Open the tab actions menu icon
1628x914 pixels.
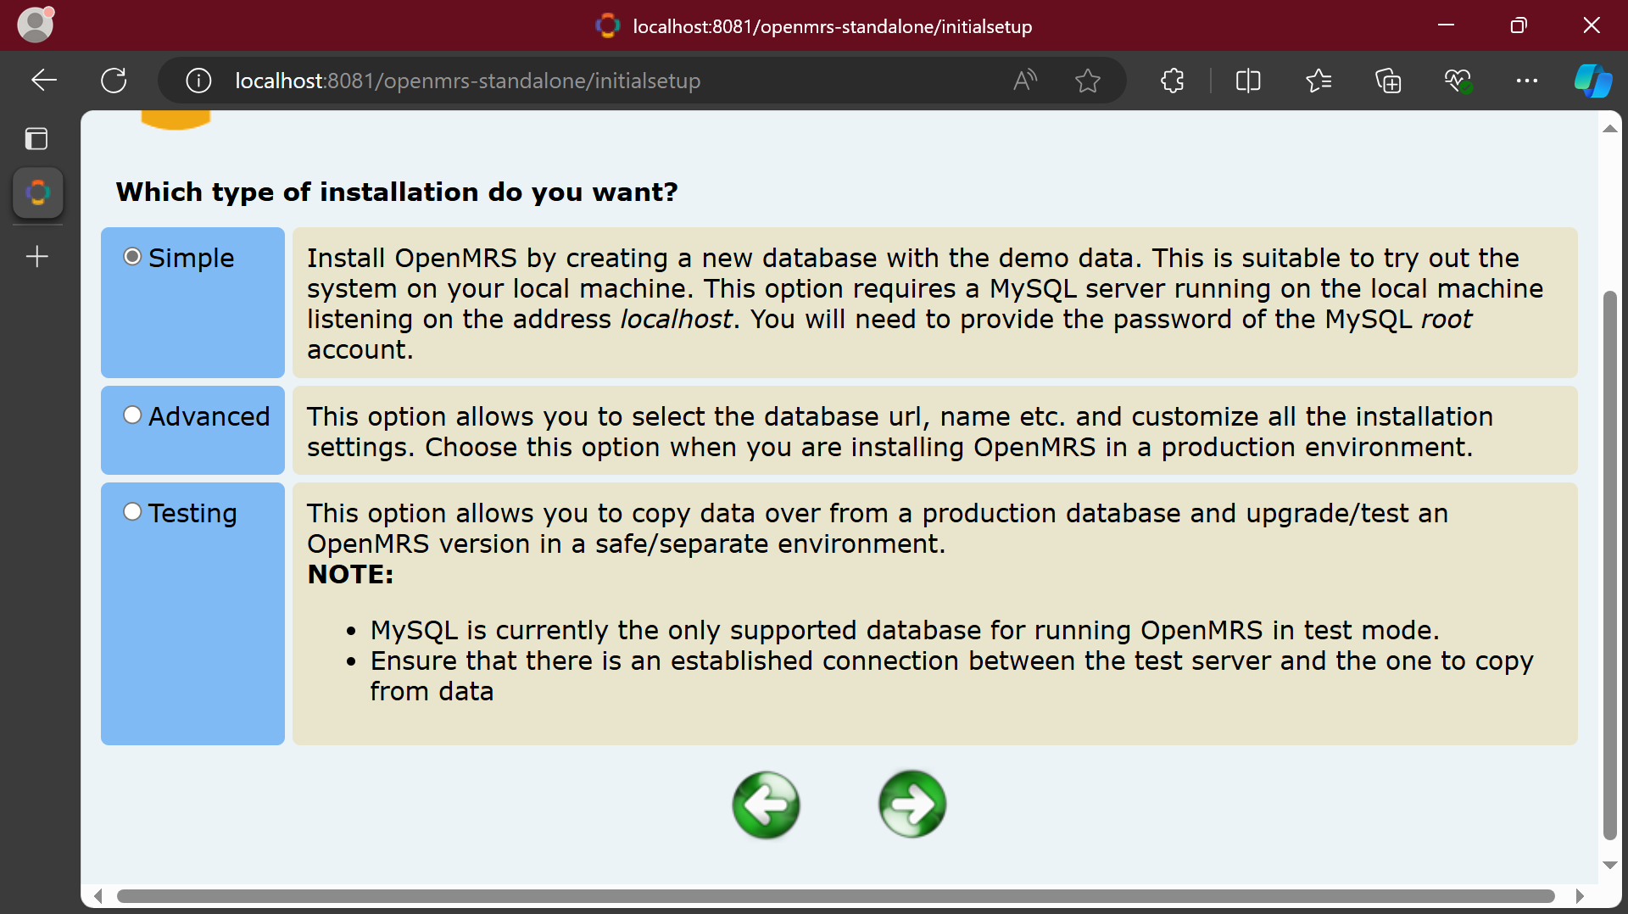[36, 138]
